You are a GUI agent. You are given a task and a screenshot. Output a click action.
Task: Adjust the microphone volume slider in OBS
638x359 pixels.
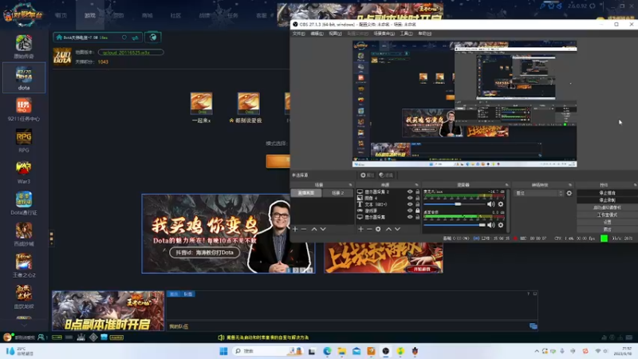click(455, 204)
